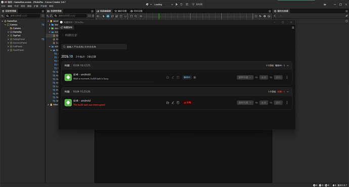The image size is (349, 187).
Task: Toggle link between rebuild and make on failed build
Action: (x=256, y=103)
